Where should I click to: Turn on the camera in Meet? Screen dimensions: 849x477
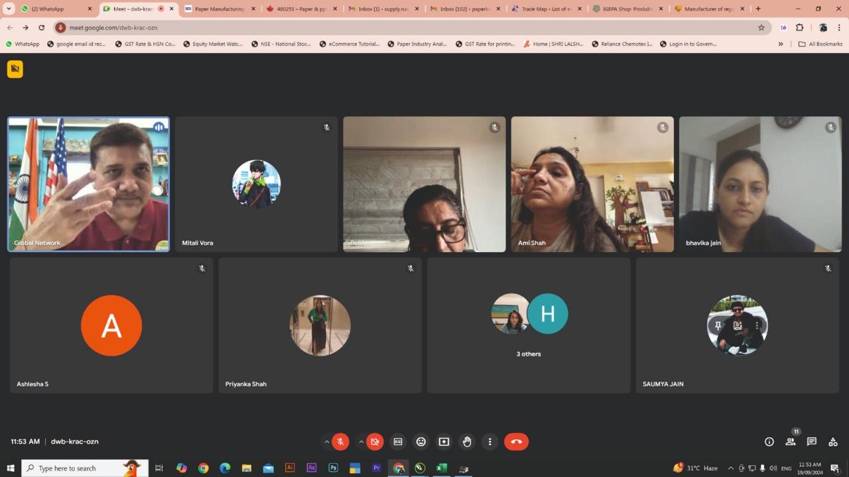pos(375,442)
